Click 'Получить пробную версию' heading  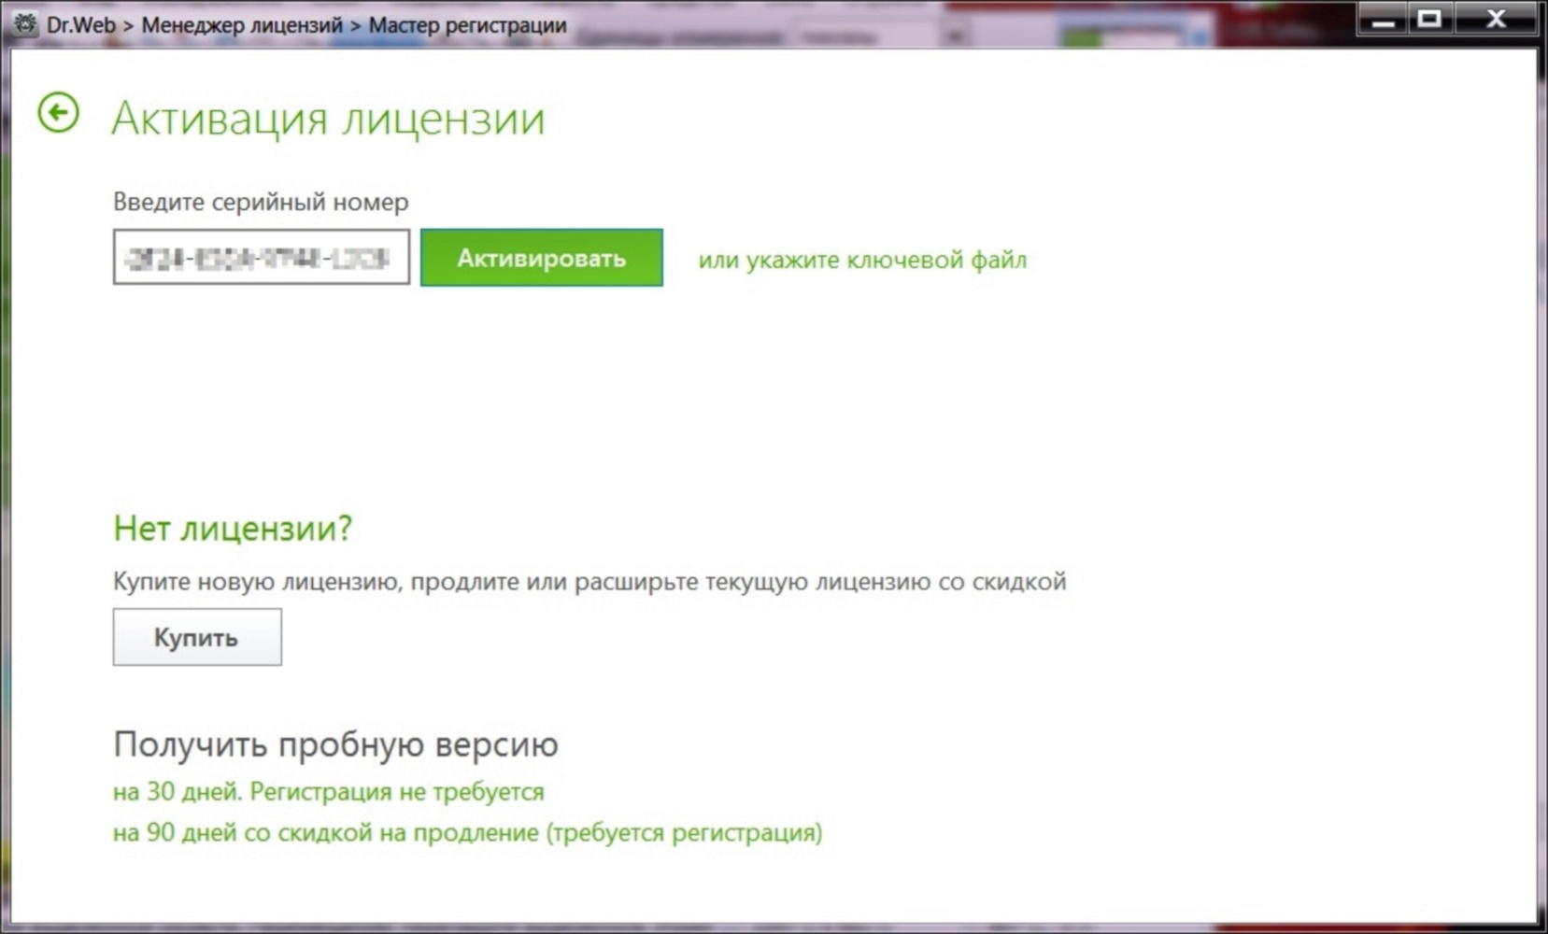pyautogui.click(x=335, y=744)
